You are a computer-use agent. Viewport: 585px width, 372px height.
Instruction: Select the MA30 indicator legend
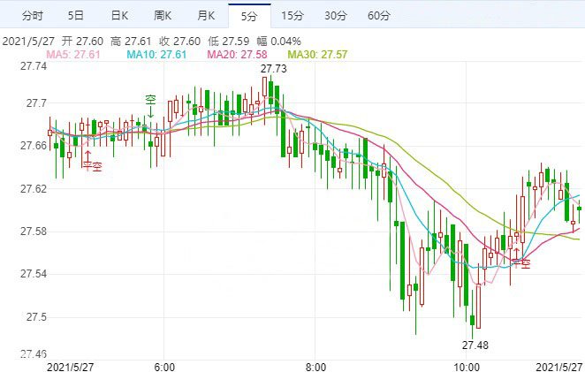[318, 55]
